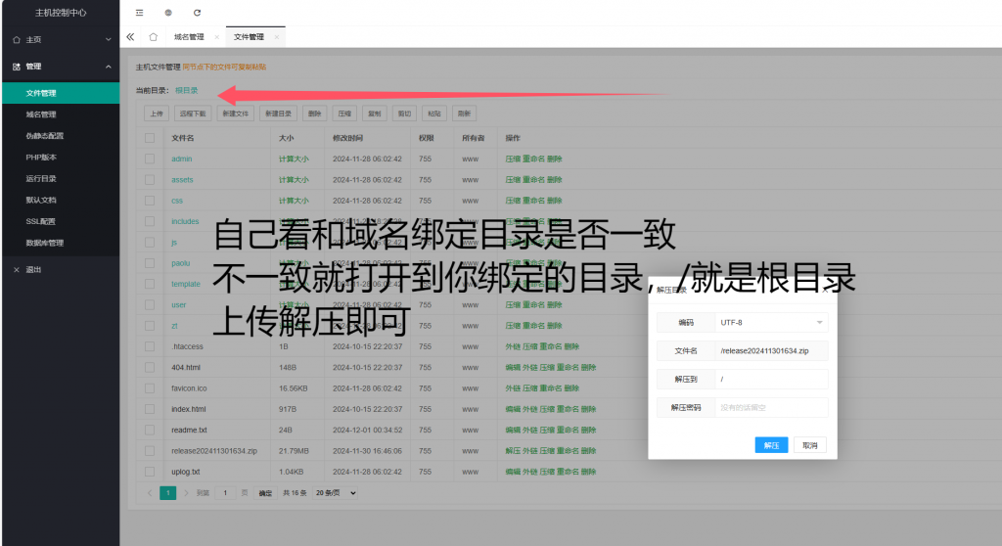Viewport: 1002px width, 546px height.
Task: Click the blue 解压 button in dialog
Action: click(771, 445)
